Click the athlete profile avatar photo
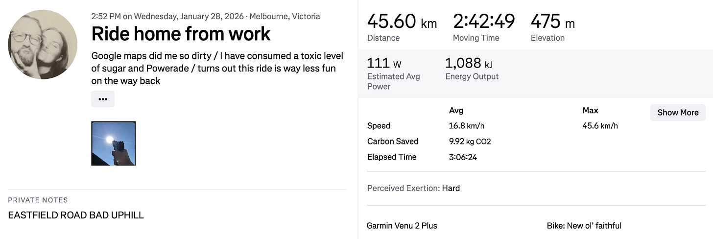The width and height of the screenshot is (713, 239). point(43,44)
